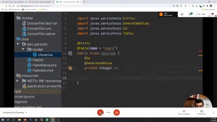Open the Apps bookmark shortcut
This screenshot has height=122, width=217.
pos(4,9)
